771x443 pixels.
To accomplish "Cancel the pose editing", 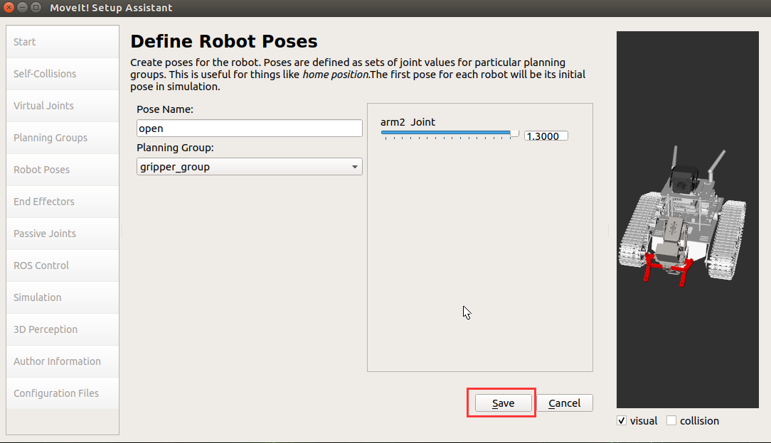I will [565, 403].
